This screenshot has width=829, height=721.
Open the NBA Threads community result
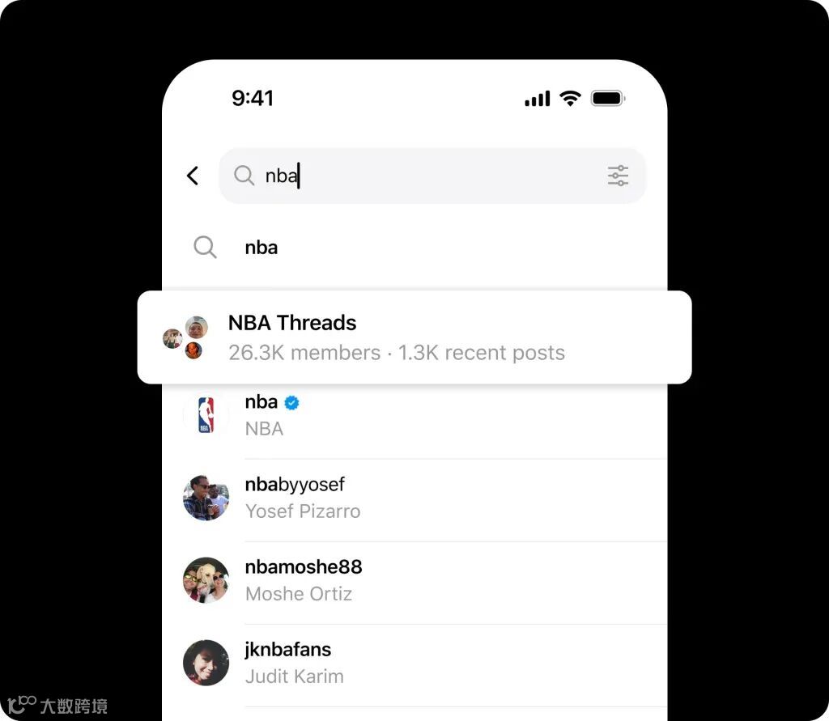pos(414,337)
